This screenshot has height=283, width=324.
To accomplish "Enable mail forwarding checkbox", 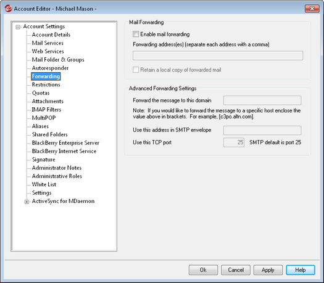I will tap(136, 34).
